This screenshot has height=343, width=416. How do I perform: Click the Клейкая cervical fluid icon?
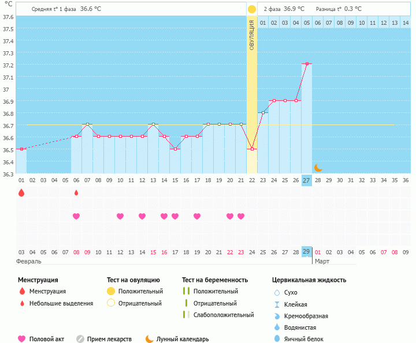click(x=277, y=304)
